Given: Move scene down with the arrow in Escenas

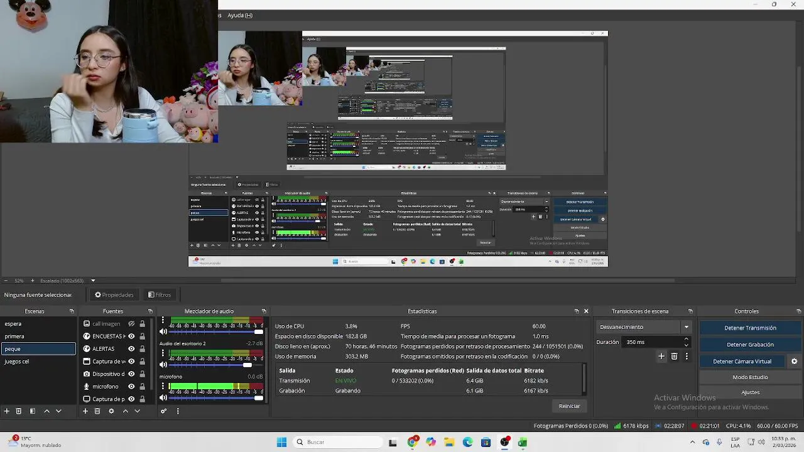Looking at the screenshot, I should tap(58, 411).
